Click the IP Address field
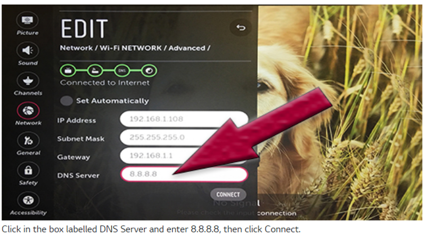This screenshot has height=239, width=428. (x=184, y=119)
